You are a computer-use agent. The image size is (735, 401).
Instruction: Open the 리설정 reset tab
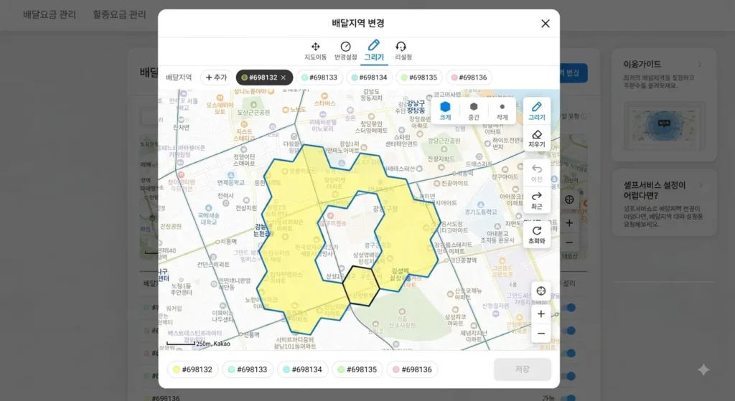click(403, 51)
